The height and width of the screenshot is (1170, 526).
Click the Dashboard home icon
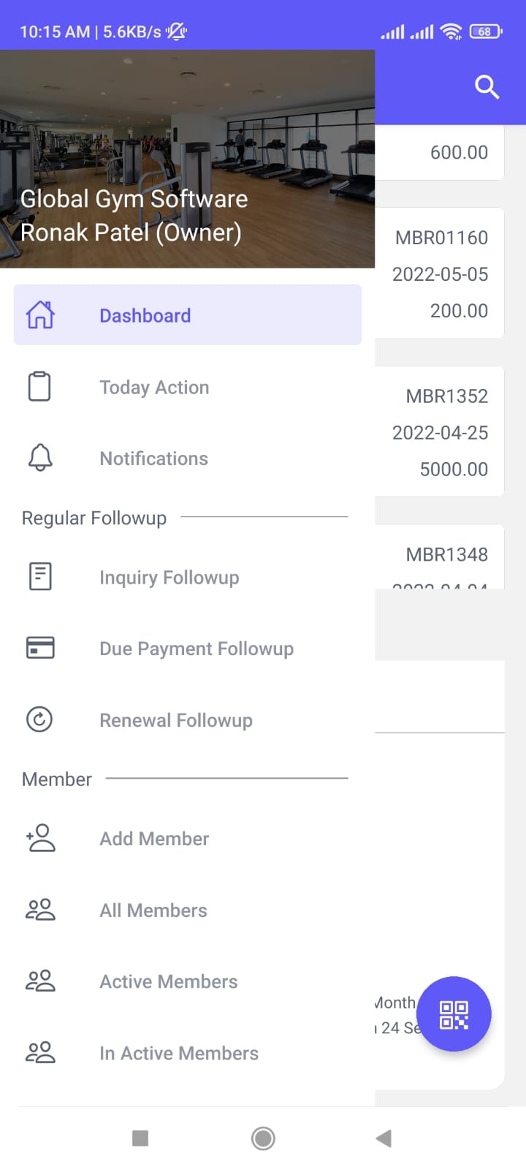(40, 315)
